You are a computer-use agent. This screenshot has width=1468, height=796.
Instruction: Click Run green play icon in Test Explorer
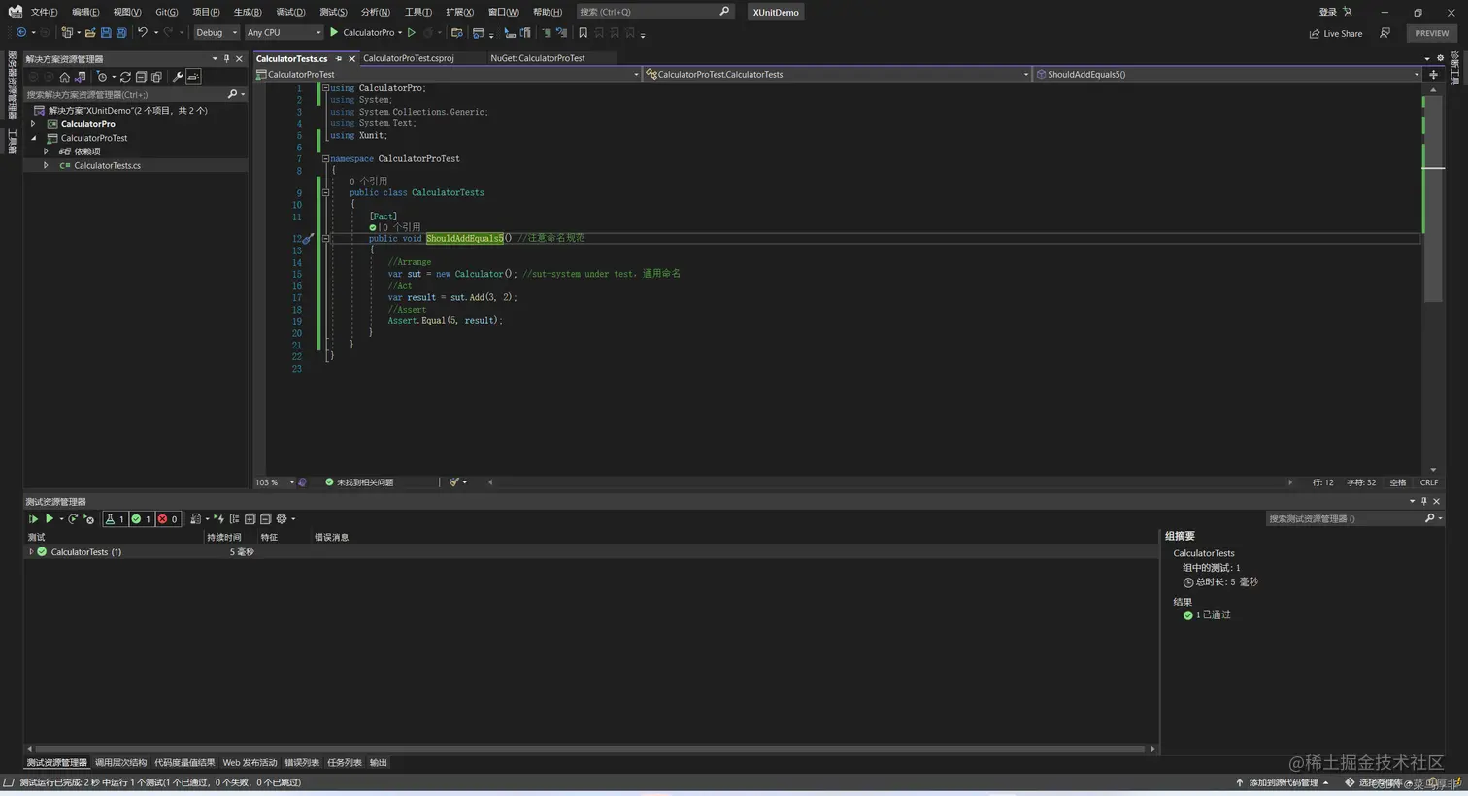tap(50, 519)
